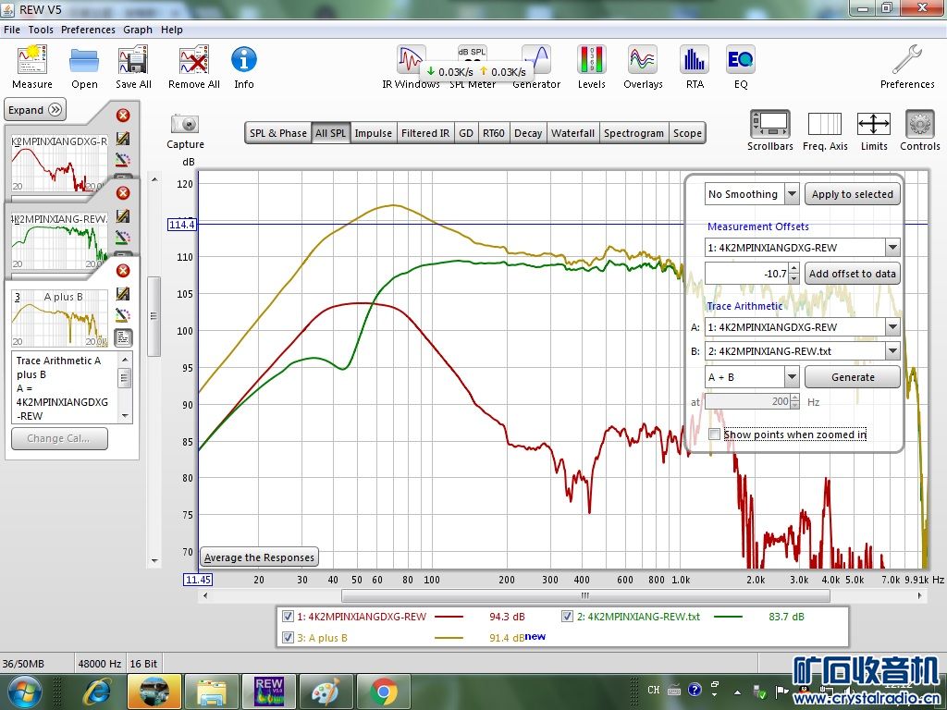This screenshot has width=947, height=710.
Task: Uncheck the 4K2MPINXIANGDXG-REW trace checkbox
Action: [288, 617]
